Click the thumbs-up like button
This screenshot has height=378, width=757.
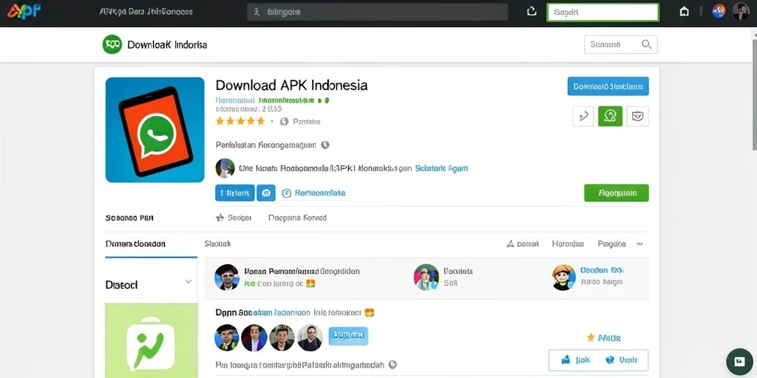tap(574, 360)
